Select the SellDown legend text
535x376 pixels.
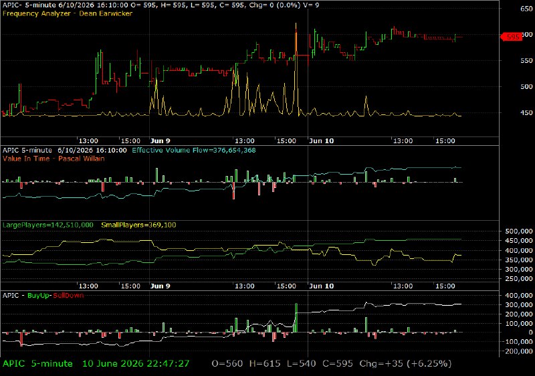coord(68,296)
